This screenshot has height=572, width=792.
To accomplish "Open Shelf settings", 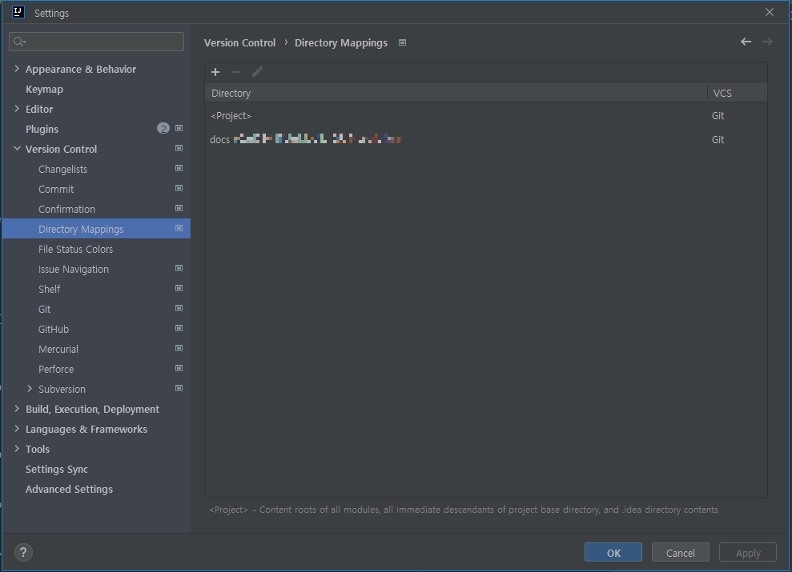I will point(49,289).
